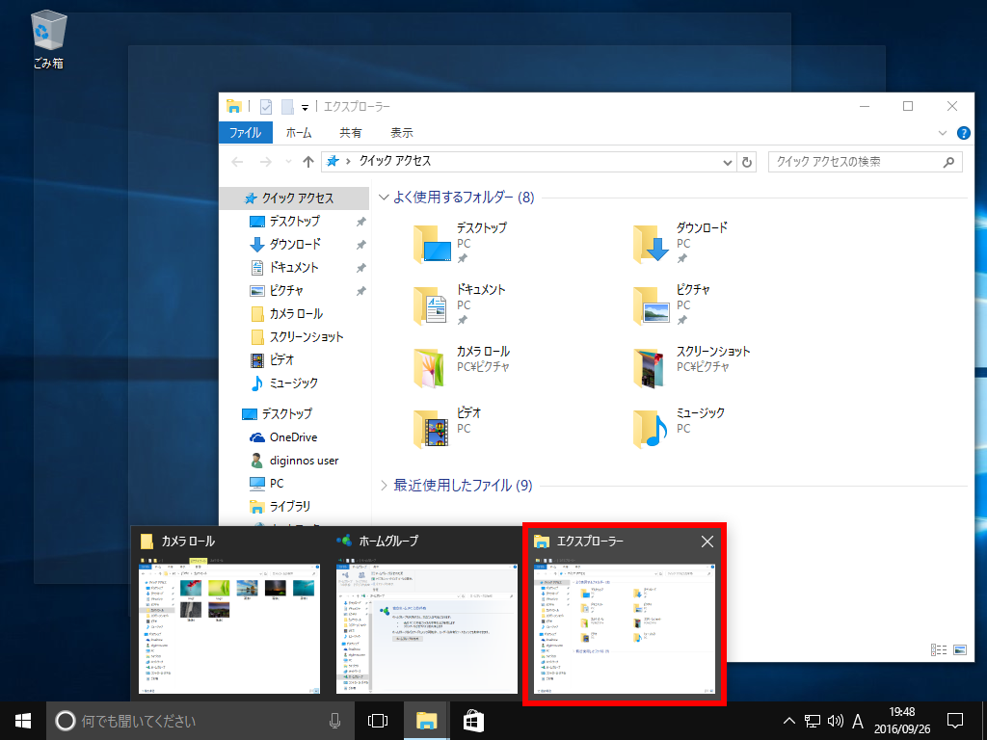Switch to the 共有 ribbon tab

click(351, 133)
